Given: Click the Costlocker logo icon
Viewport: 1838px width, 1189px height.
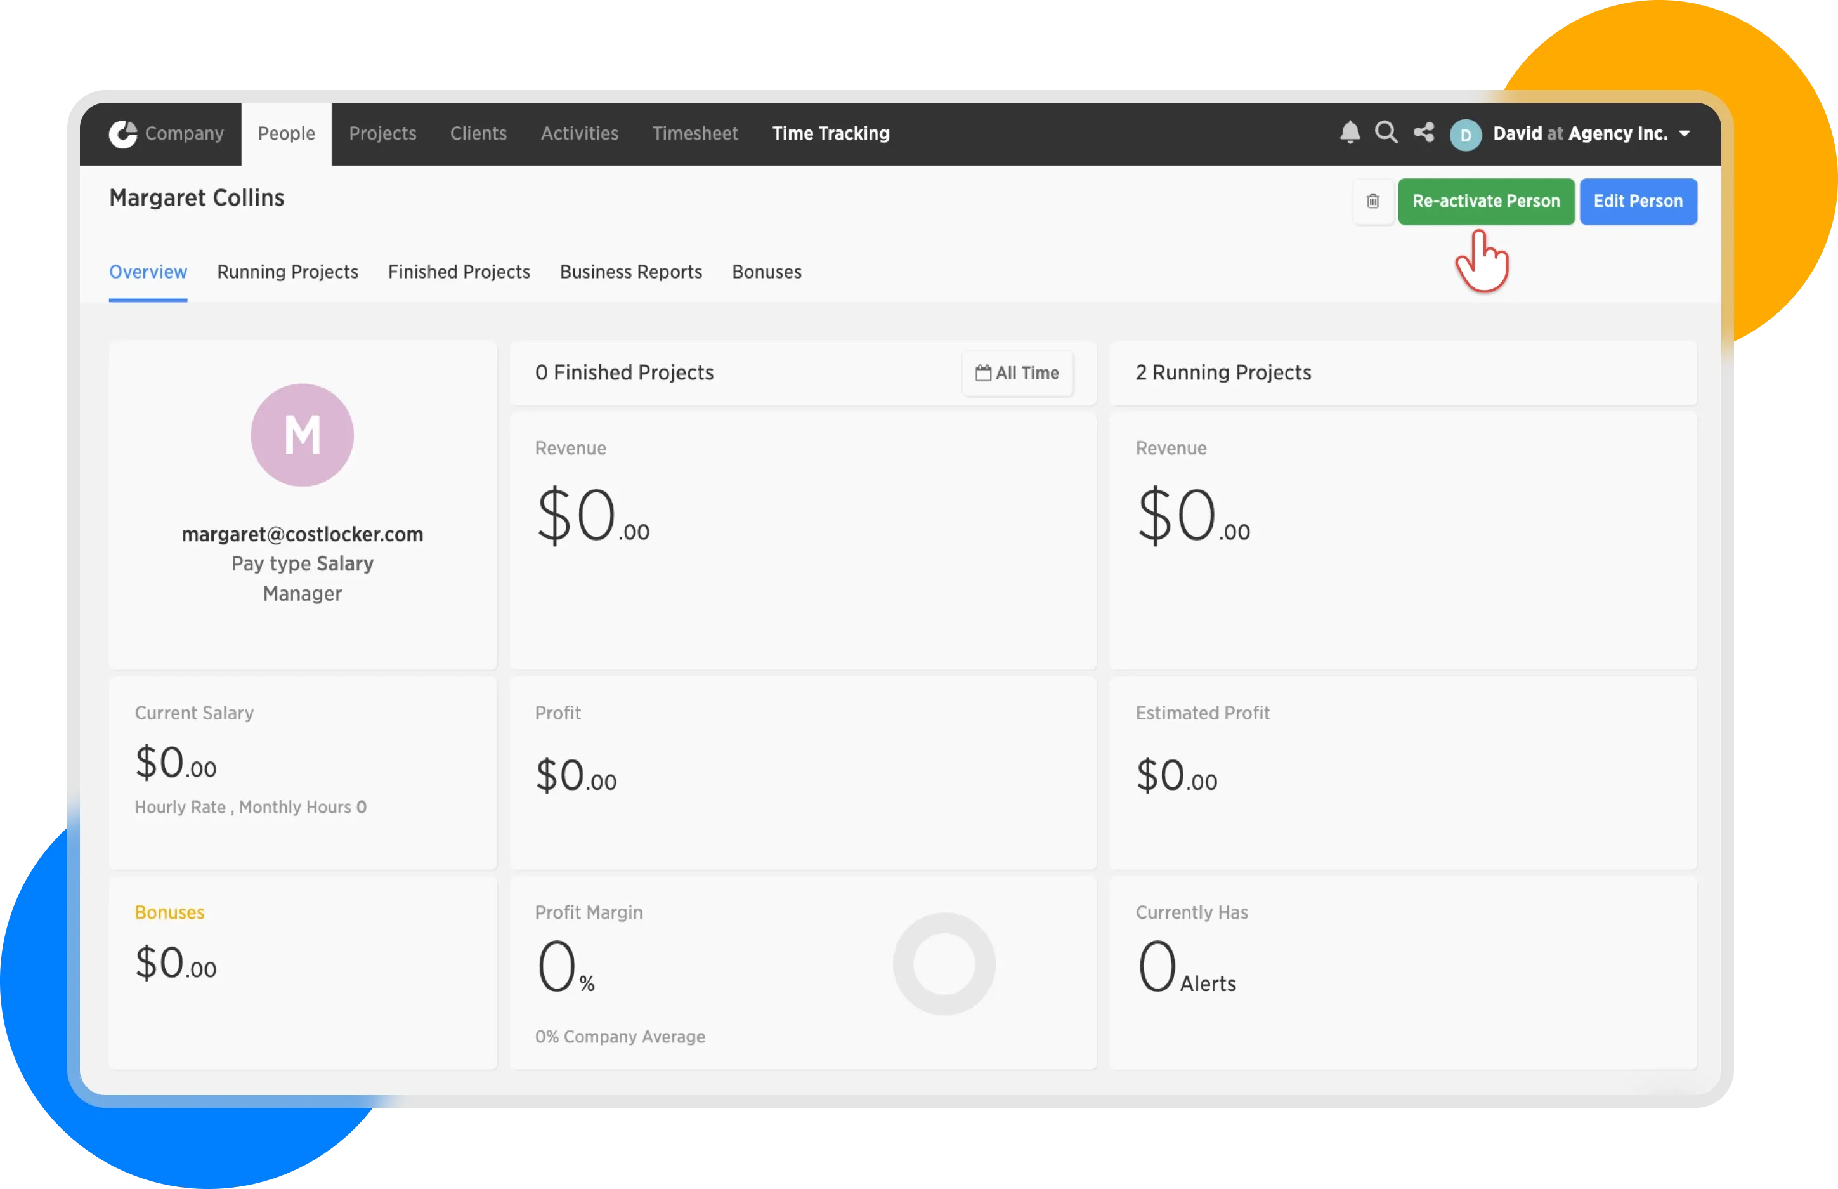Looking at the screenshot, I should [122, 134].
